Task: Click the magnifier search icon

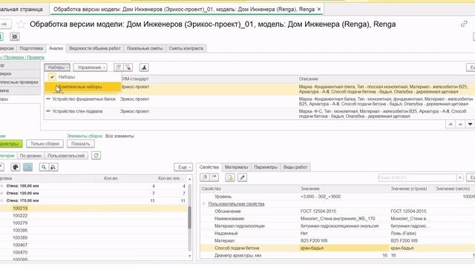Action: pyautogui.click(x=44, y=167)
